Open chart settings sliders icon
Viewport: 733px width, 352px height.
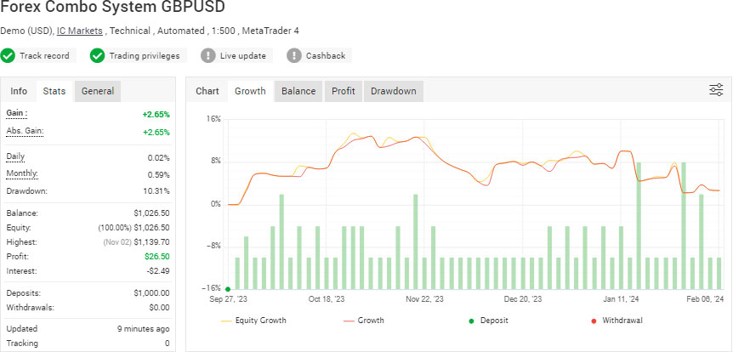click(x=716, y=90)
